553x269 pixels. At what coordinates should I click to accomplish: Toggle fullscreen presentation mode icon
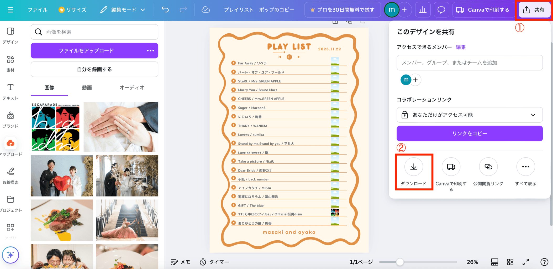pyautogui.click(x=526, y=262)
